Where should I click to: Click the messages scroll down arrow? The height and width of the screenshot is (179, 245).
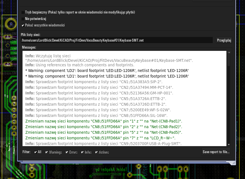pos(229,144)
